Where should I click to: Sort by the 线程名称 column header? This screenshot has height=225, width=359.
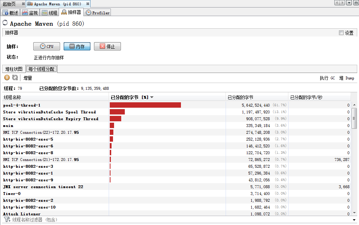[x=55, y=97]
